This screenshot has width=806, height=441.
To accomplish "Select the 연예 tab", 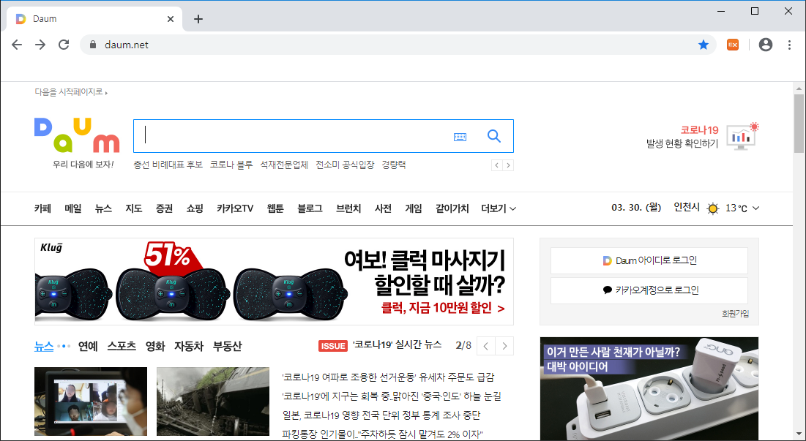I will [x=88, y=346].
